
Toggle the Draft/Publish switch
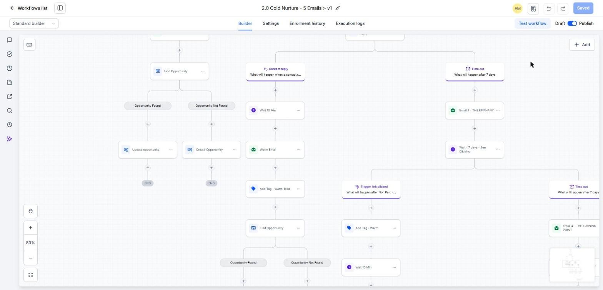click(572, 23)
